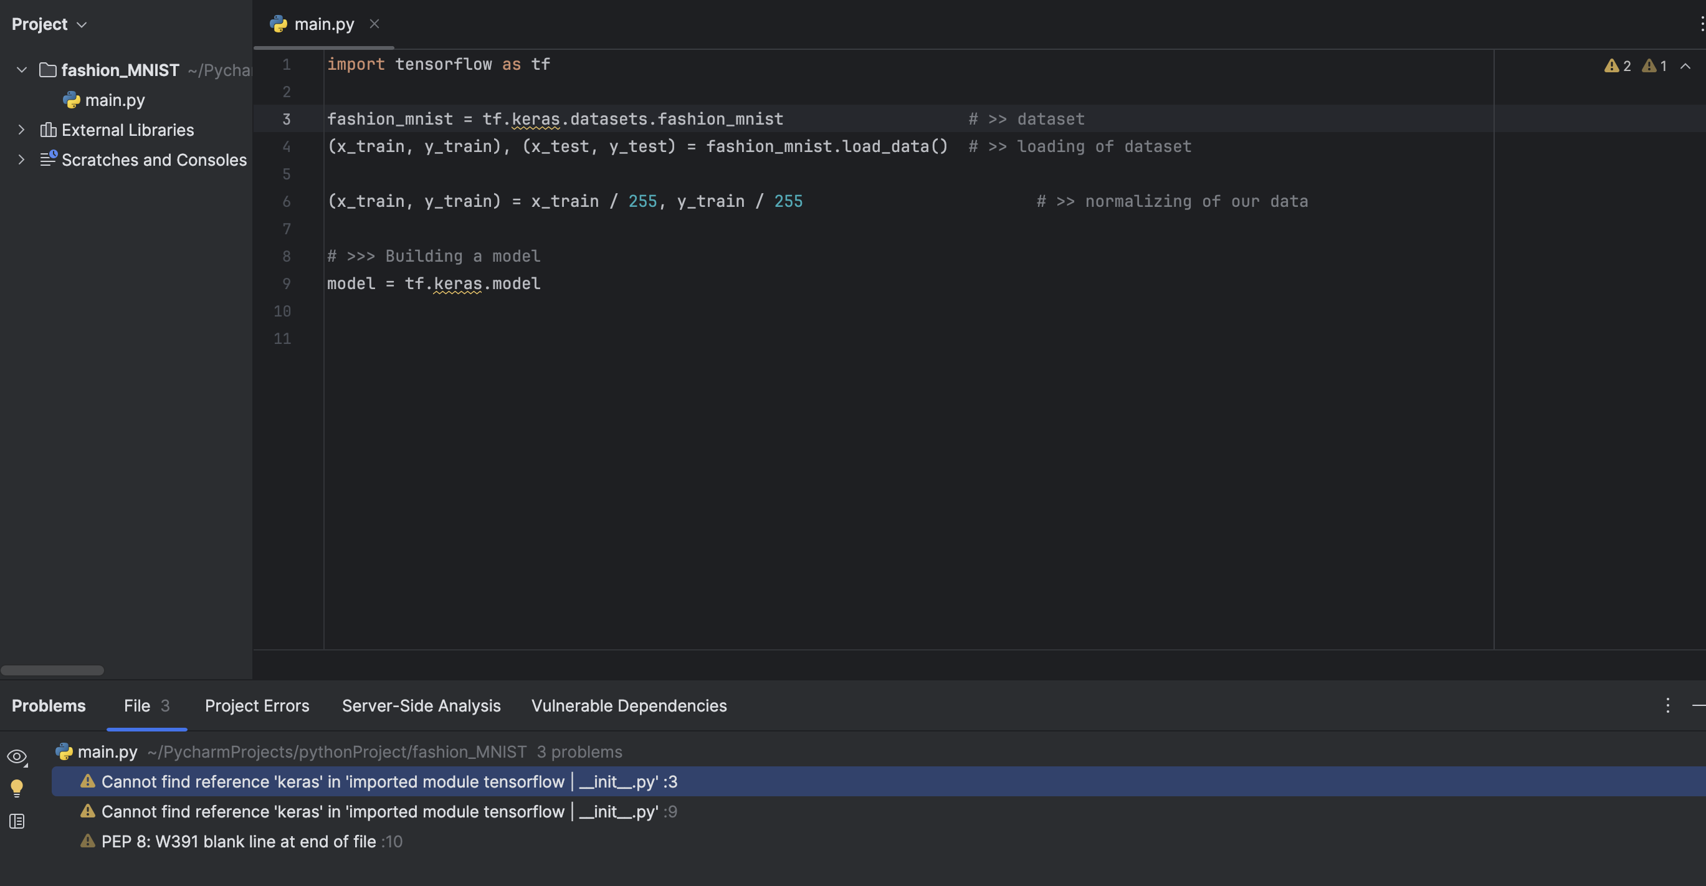Click the Problems panel three-dot options icon
Viewport: 1706px width, 886px height.
pyautogui.click(x=1667, y=705)
